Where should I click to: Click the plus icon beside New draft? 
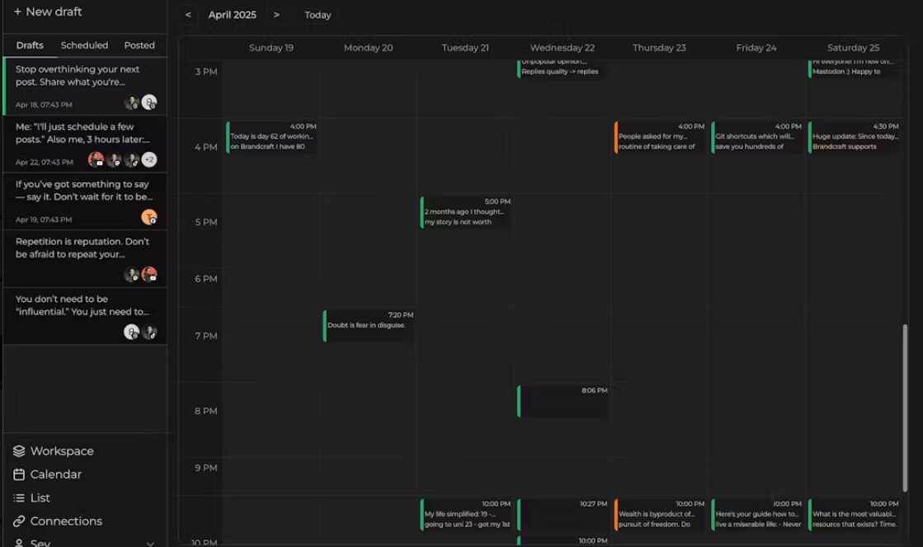pyautogui.click(x=17, y=12)
